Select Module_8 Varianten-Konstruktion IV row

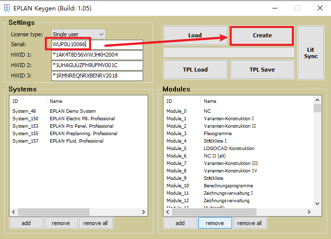[x=239, y=170]
